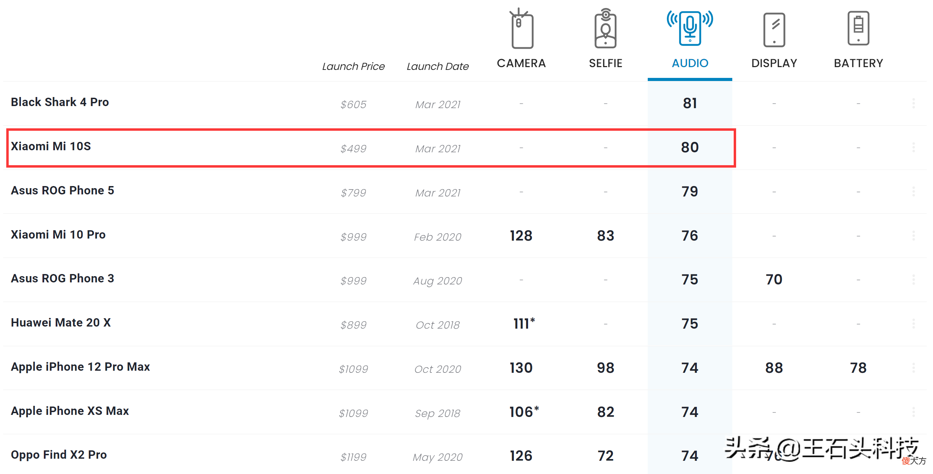The height and width of the screenshot is (474, 933).
Task: Click the audio score 74 for Find X2 Pro
Action: [689, 456]
